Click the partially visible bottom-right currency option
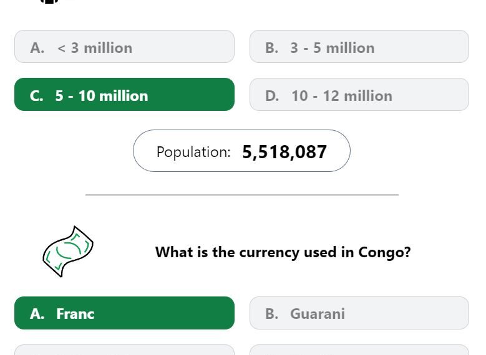Screen dimensions: 486x355 pyautogui.click(x=359, y=351)
